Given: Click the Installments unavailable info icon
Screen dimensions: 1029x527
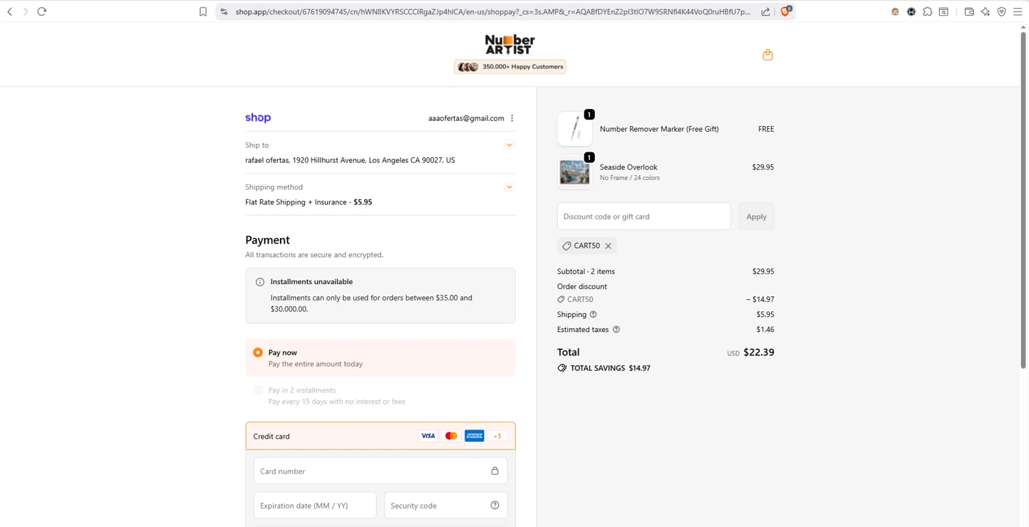Looking at the screenshot, I should click(x=260, y=282).
